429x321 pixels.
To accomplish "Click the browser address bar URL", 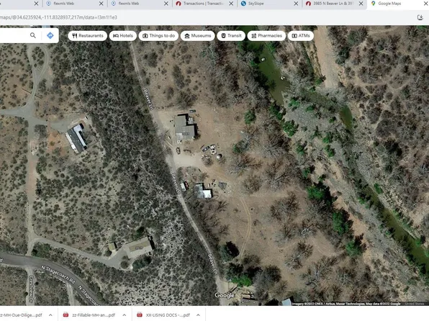I will (58, 17).
